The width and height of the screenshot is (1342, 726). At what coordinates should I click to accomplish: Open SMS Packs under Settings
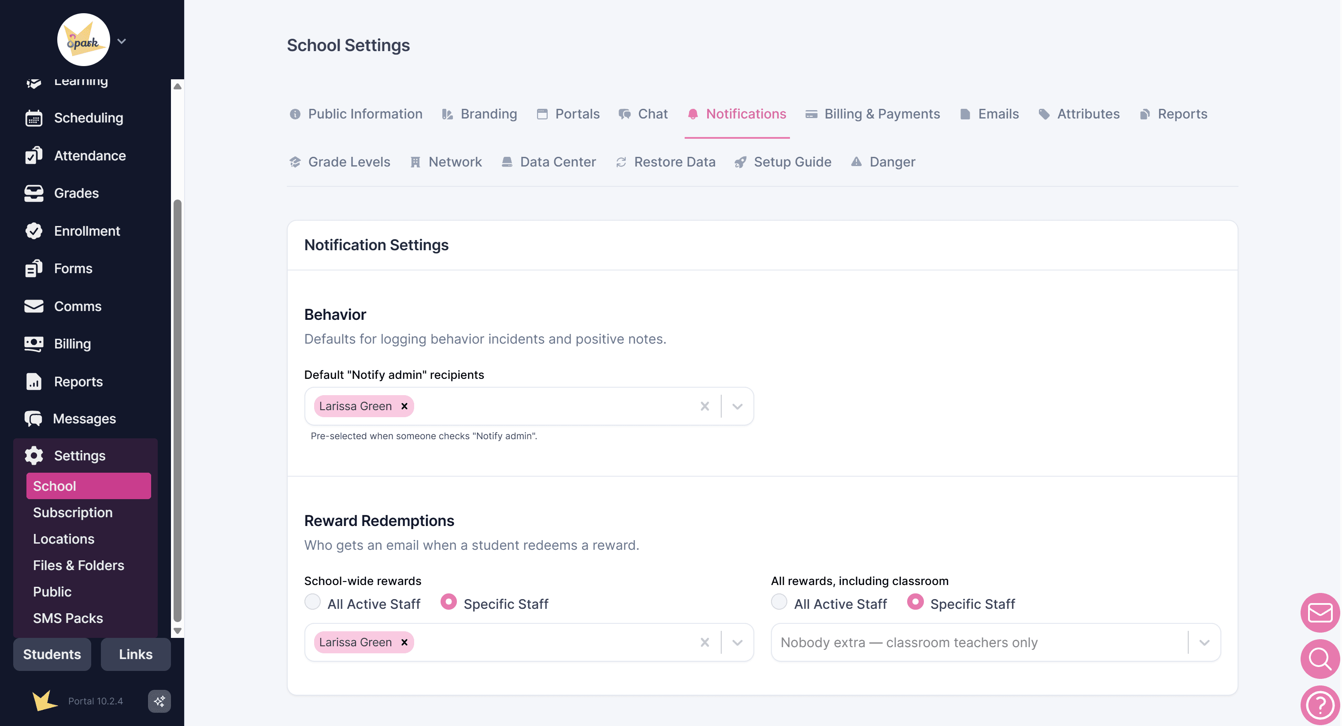click(x=68, y=618)
